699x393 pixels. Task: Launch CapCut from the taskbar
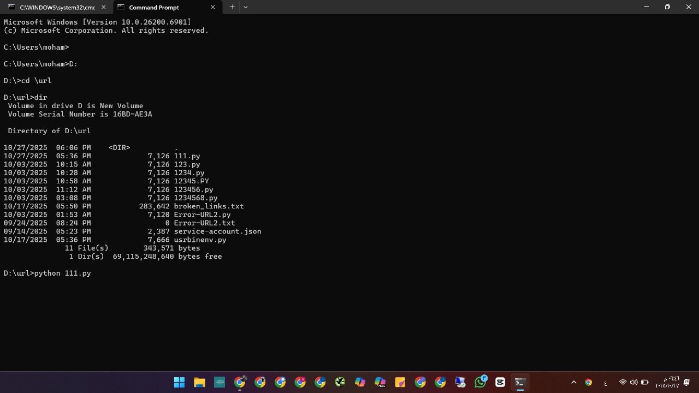pyautogui.click(x=500, y=382)
